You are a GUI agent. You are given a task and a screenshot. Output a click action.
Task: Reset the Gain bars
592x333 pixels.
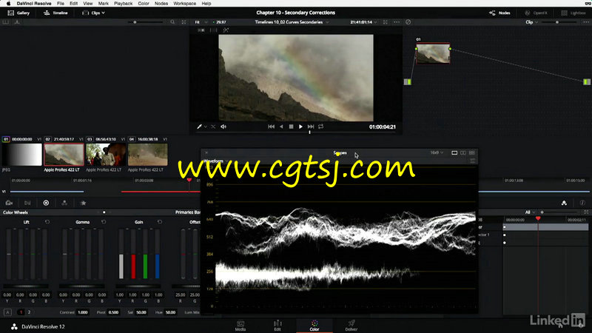160,222
